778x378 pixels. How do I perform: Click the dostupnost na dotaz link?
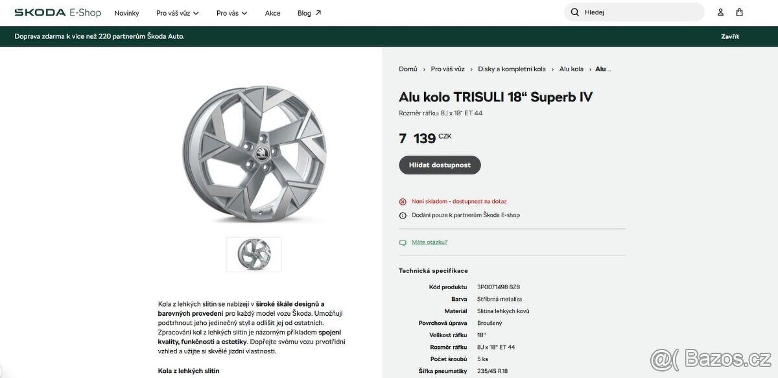pos(480,201)
